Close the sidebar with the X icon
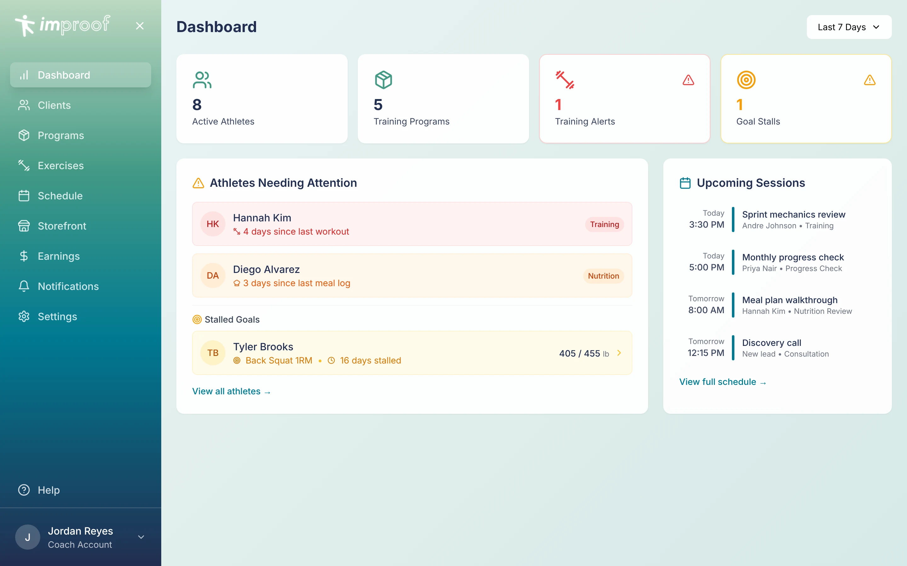 pyautogui.click(x=140, y=26)
